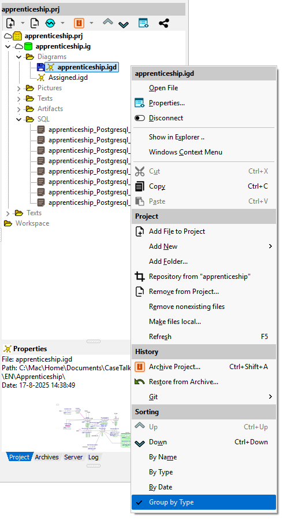Viewport: 287px width, 523px height.
Task: Click the move up arrow toolbar icon
Action: point(107,23)
